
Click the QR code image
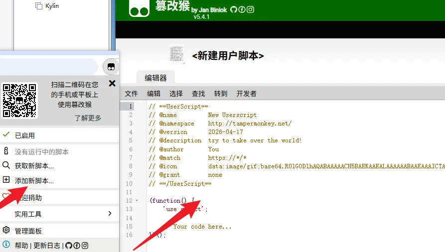coord(19,100)
